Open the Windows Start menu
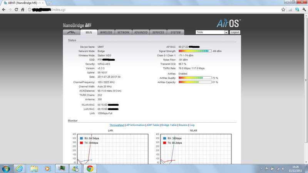This screenshot has width=308, height=173. [x=6, y=168]
